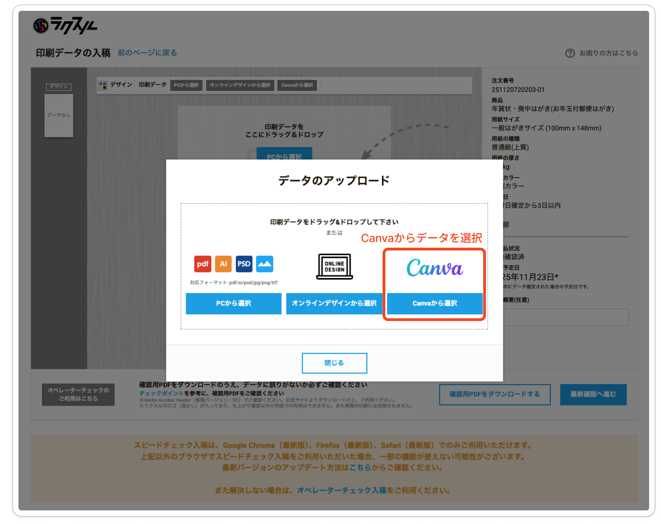
Task: Click the red pdf format icon
Action: click(x=203, y=264)
